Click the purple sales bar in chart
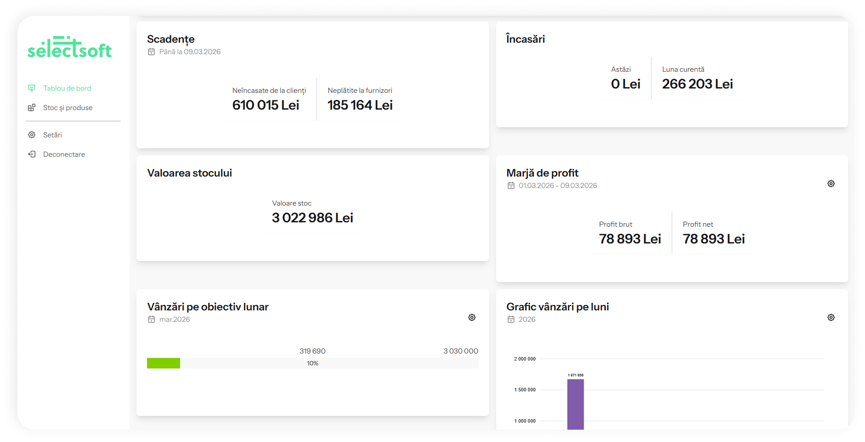Viewport: 865px width, 442px height. (575, 404)
